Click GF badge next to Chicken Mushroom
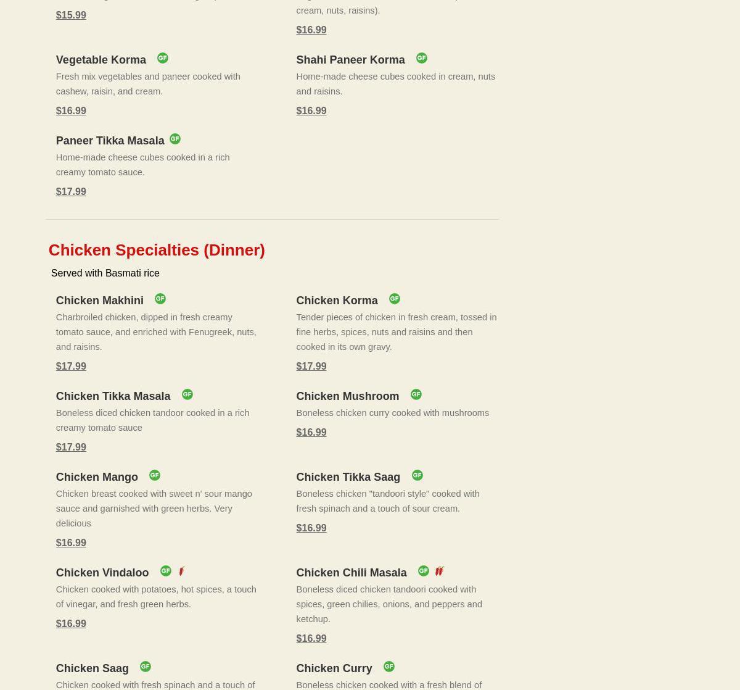 [x=416, y=394]
